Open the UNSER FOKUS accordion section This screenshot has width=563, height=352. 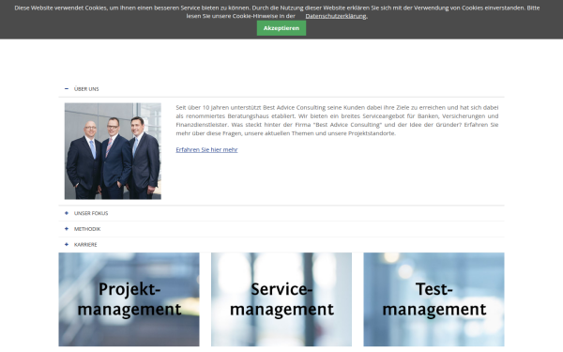click(91, 213)
